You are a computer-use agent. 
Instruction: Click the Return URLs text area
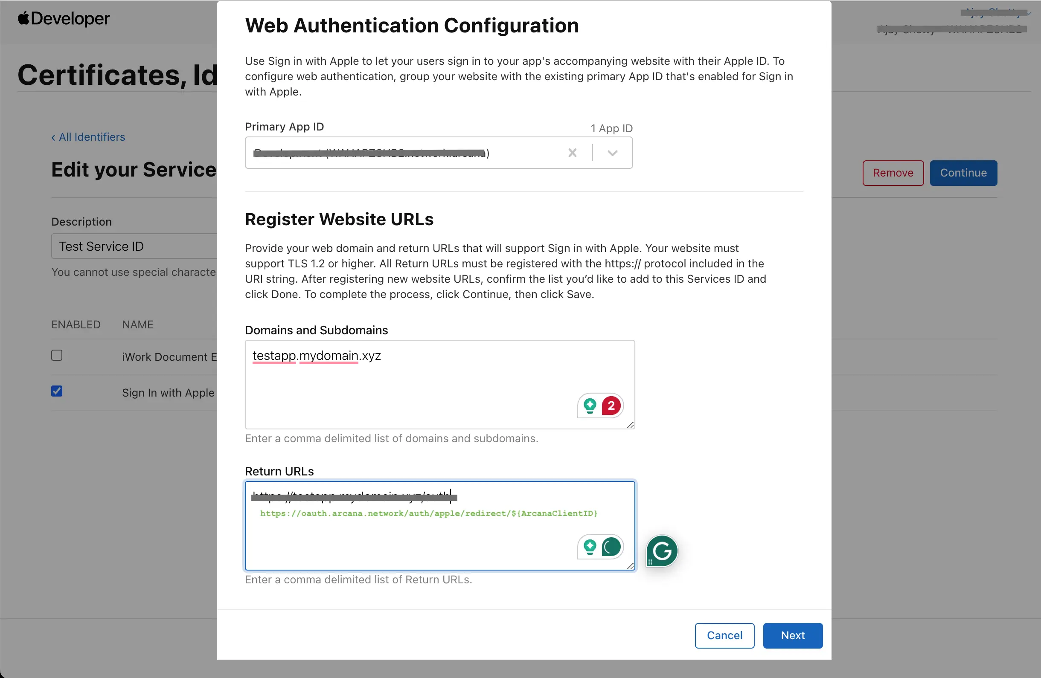[439, 525]
